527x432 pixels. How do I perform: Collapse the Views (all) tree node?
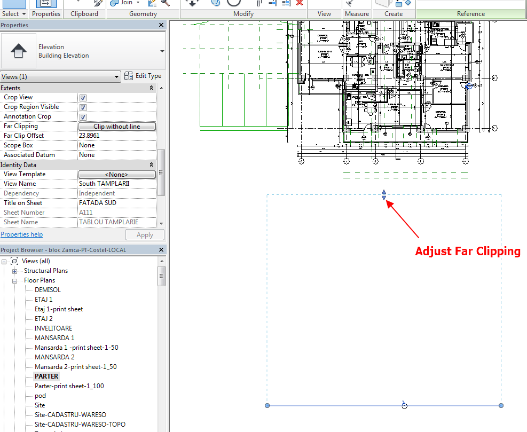4,262
